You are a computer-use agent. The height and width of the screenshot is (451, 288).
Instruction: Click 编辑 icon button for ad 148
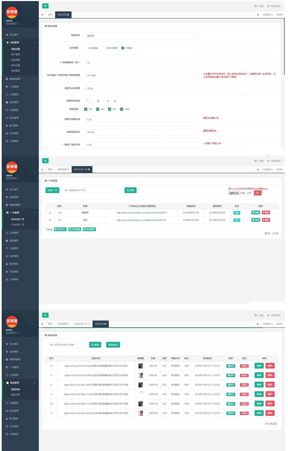(256, 213)
